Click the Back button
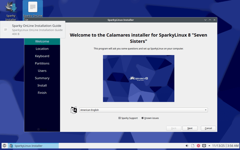Image resolution: width=240 pixels, height=150 pixels. point(174,128)
